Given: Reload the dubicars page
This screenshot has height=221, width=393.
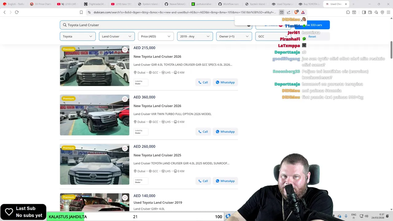Looking at the screenshot, I should pos(17,12).
